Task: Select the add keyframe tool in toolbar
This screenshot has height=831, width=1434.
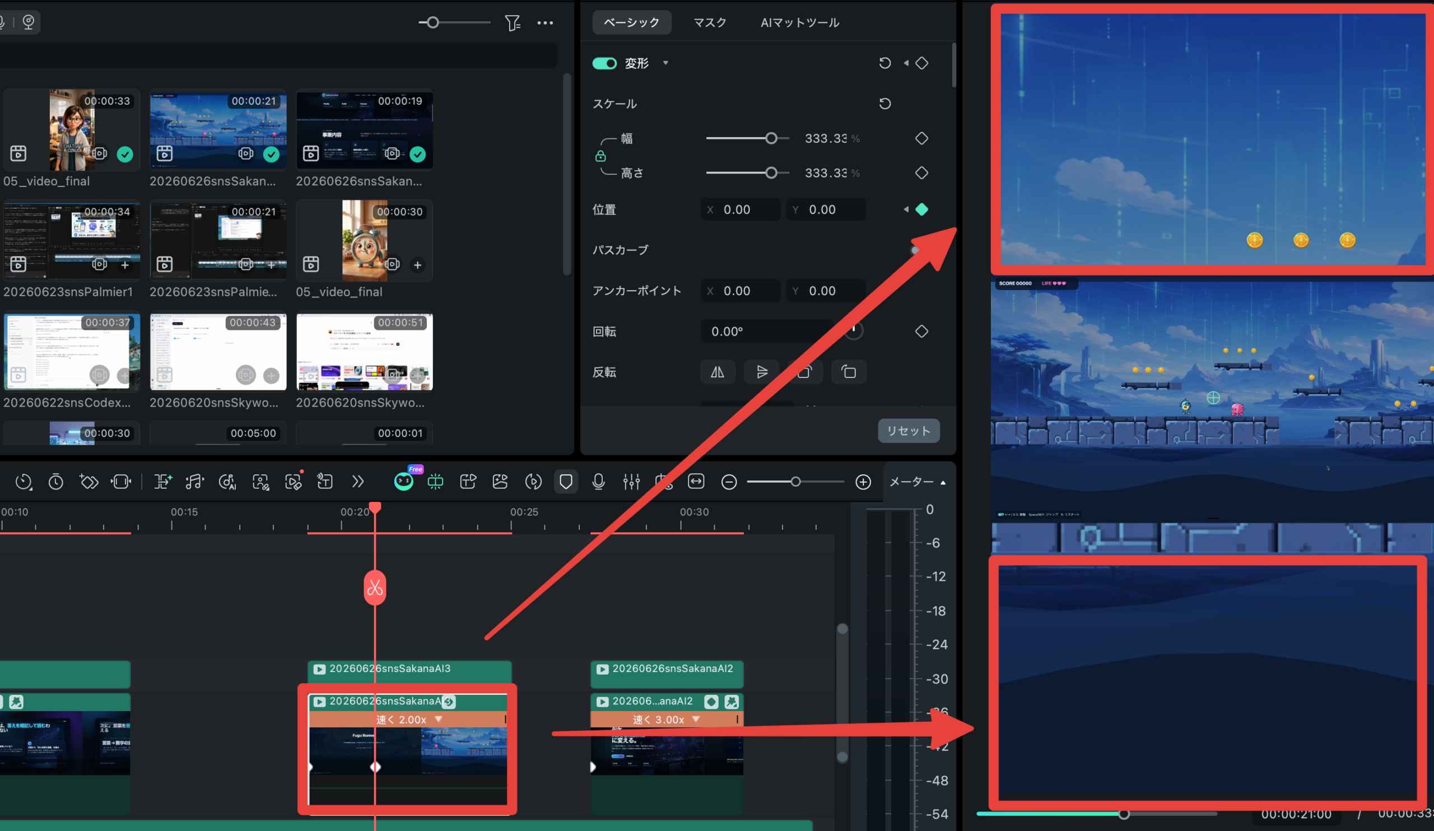Action: pos(89,482)
